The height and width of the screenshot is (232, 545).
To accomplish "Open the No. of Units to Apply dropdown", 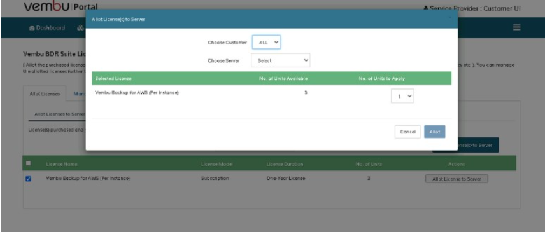I will click(x=402, y=96).
